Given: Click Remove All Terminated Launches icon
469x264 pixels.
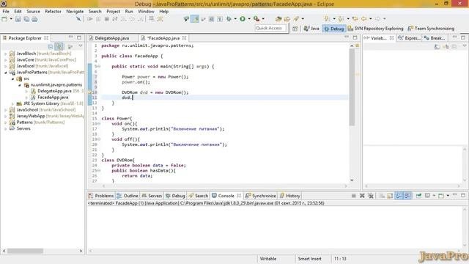Looking at the screenshot, I should pos(371,196).
